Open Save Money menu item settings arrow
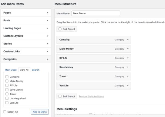 click(128, 67)
